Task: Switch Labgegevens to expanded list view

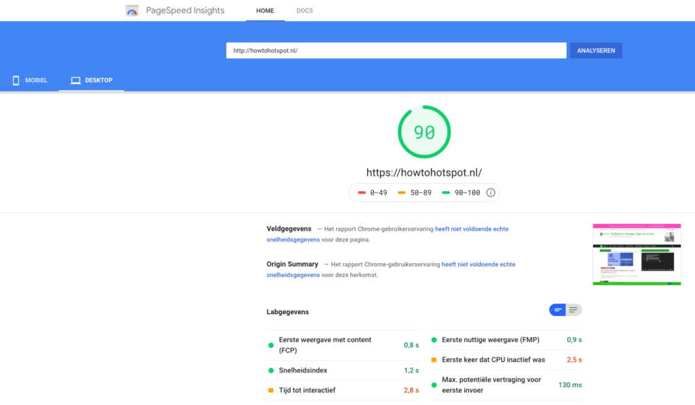Action: pos(574,310)
